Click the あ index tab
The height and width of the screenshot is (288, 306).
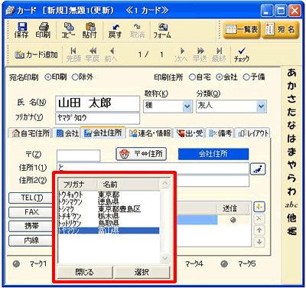291,73
